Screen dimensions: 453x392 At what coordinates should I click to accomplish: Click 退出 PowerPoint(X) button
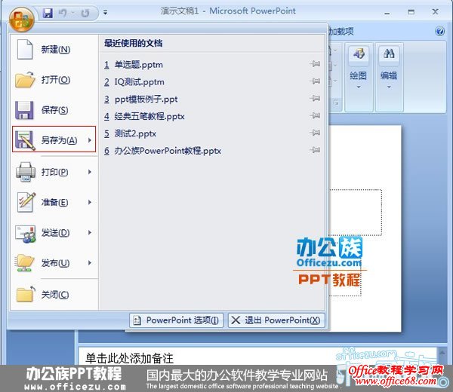(x=276, y=320)
